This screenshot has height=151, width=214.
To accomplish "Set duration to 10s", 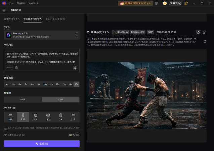I will 45,84.
